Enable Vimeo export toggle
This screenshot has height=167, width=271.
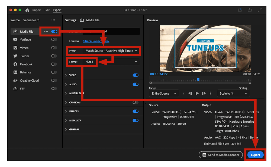[54, 48]
